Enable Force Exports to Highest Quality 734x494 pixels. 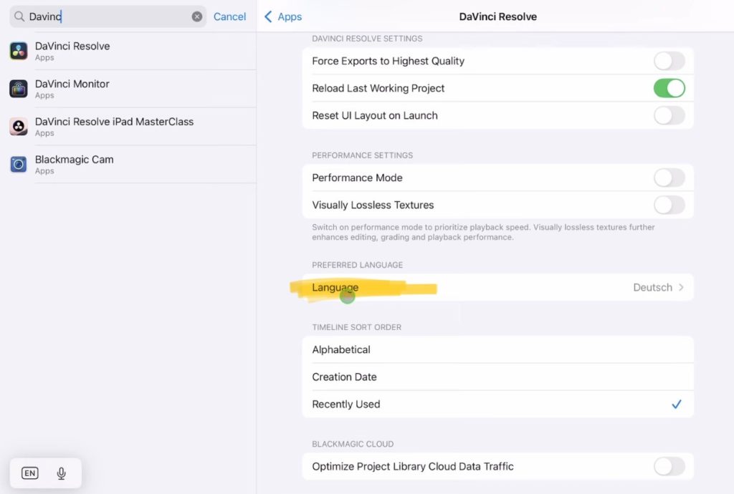(x=669, y=61)
